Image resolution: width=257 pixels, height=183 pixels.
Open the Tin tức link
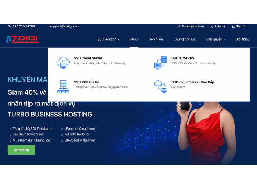point(241,26)
